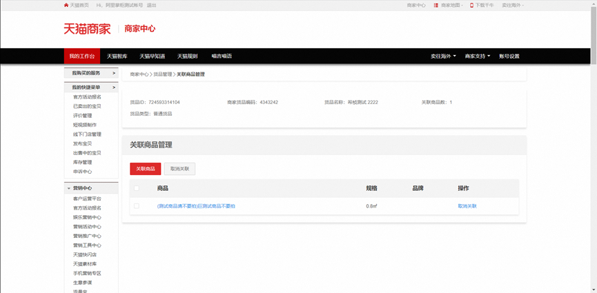Screen dimensions: 597x293
Task: Open the 卖往海外 dropdown in black navbar
Action: 443,56
